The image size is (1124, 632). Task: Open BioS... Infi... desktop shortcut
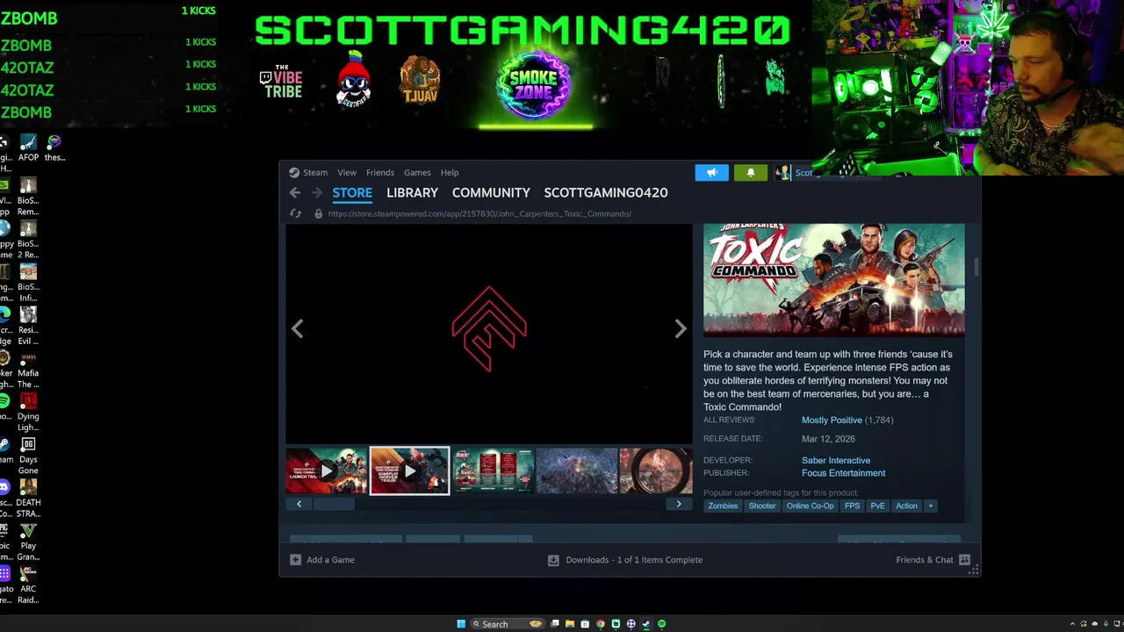pyautogui.click(x=28, y=282)
